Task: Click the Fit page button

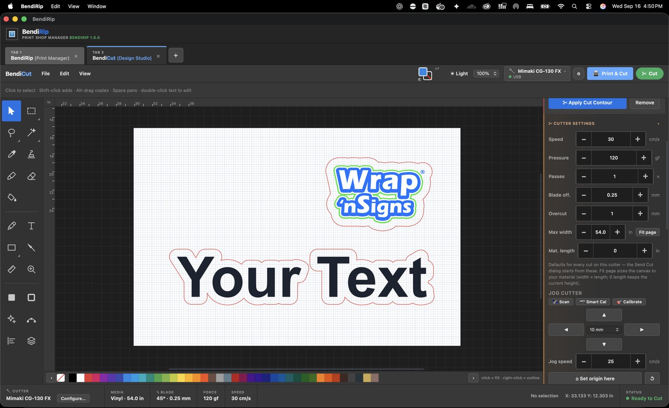Action: click(x=647, y=232)
